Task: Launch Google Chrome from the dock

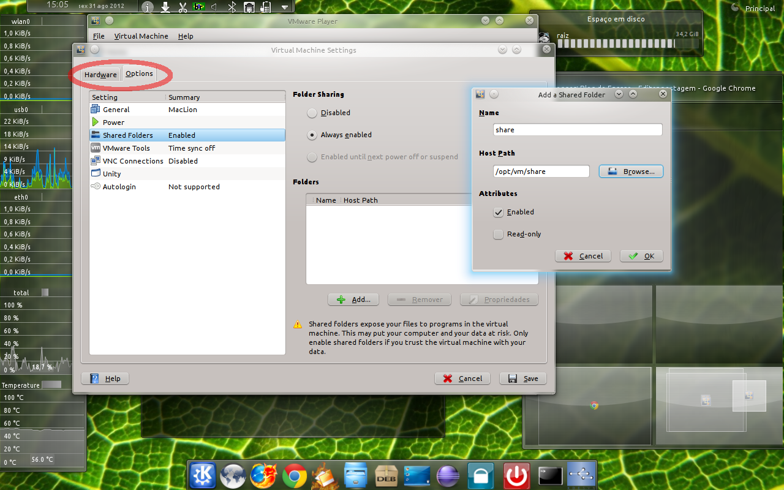Action: [295, 475]
